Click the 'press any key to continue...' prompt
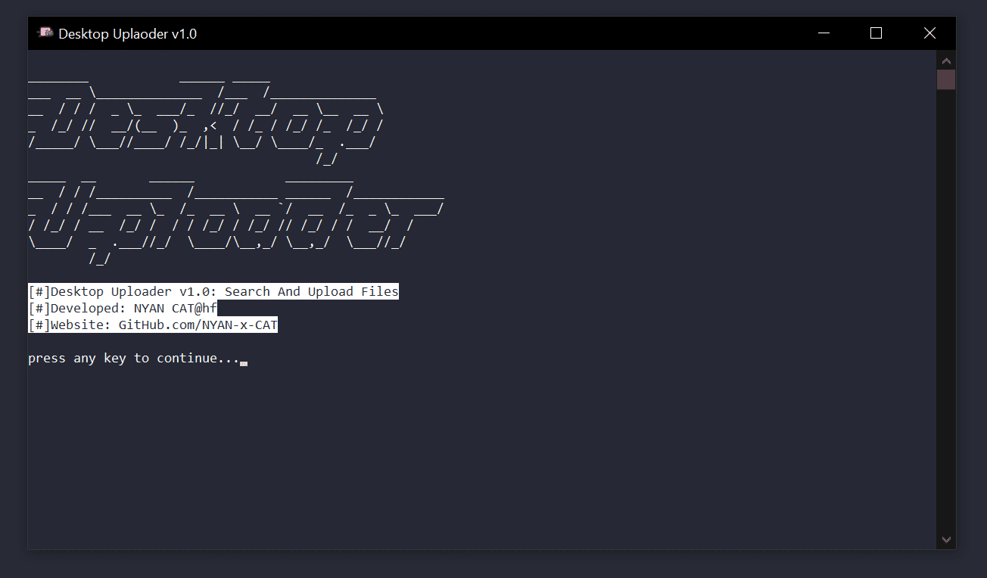987x578 pixels. tap(132, 358)
